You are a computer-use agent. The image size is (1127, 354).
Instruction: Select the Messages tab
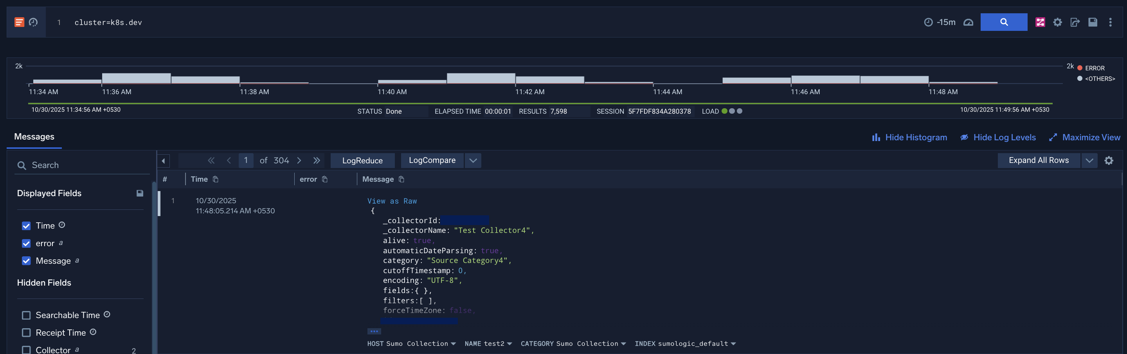coord(34,137)
